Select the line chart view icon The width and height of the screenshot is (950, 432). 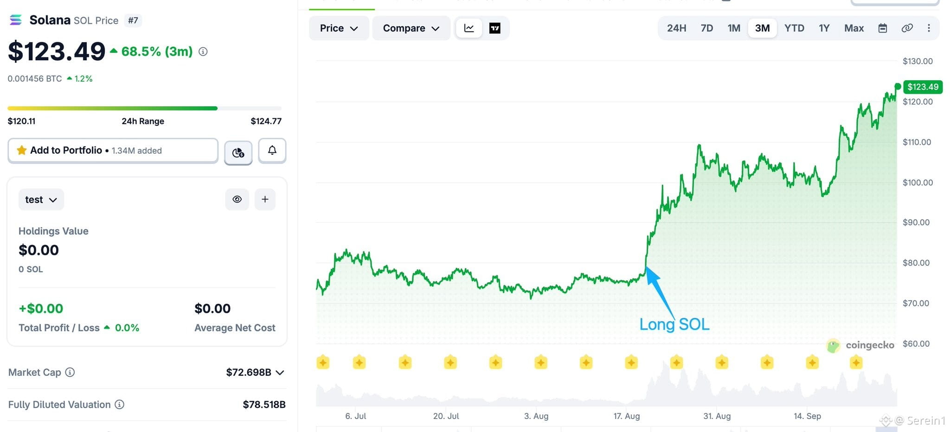point(469,28)
